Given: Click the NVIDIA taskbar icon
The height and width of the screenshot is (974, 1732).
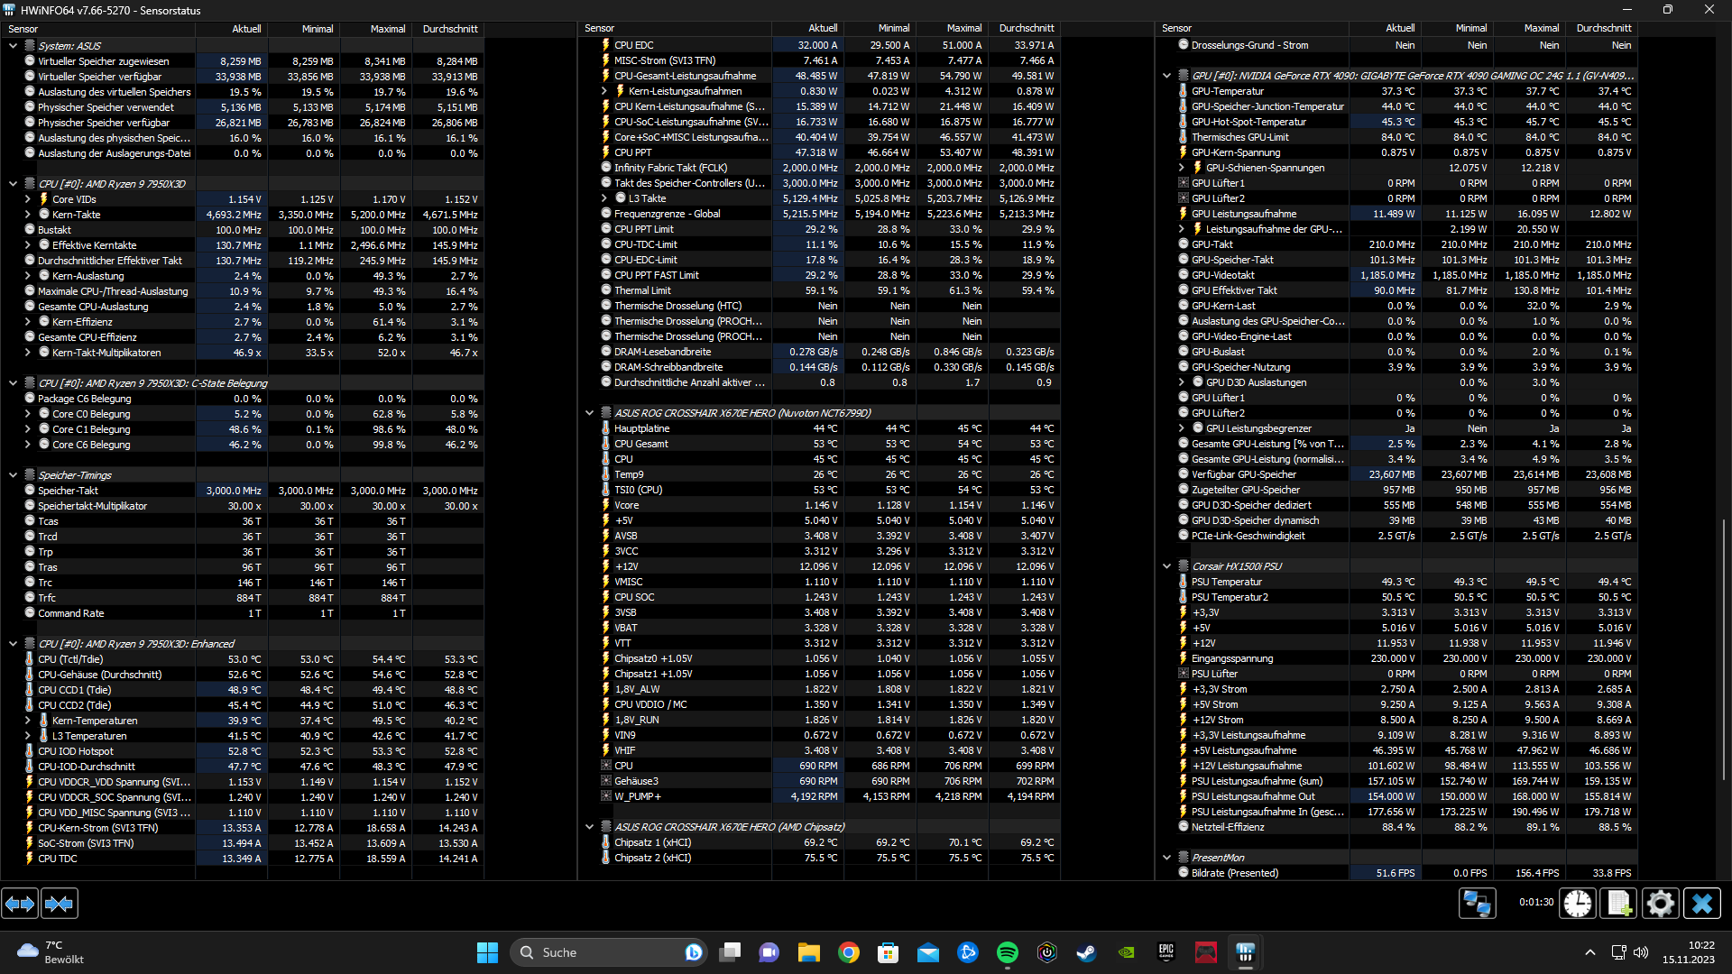Looking at the screenshot, I should [1127, 952].
